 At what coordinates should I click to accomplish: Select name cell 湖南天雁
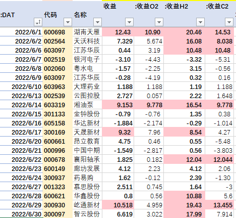tap(87, 32)
